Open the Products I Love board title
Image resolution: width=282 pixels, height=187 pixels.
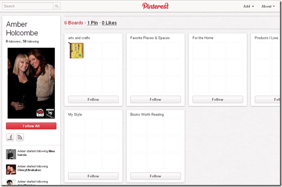tap(266, 38)
